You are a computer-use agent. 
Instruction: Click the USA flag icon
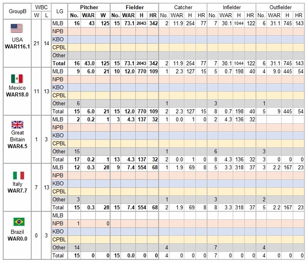coord(17,29)
